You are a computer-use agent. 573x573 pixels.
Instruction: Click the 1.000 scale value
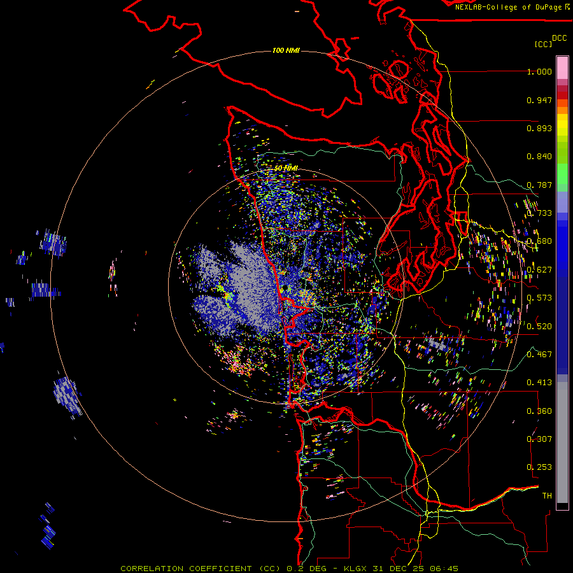click(539, 71)
